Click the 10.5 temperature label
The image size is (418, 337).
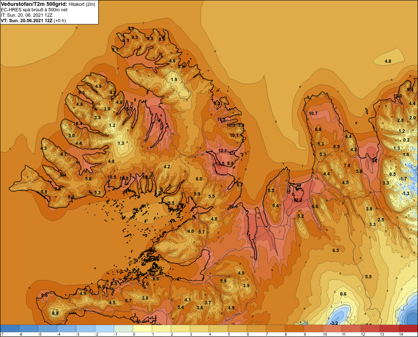[112, 177]
